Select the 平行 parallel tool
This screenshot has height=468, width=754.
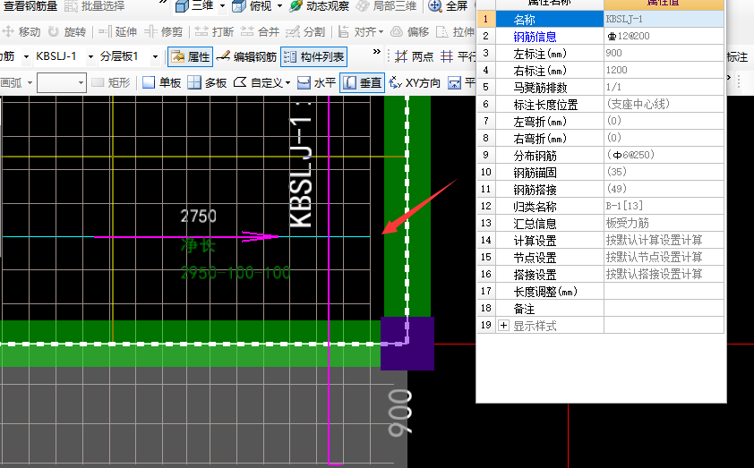458,56
